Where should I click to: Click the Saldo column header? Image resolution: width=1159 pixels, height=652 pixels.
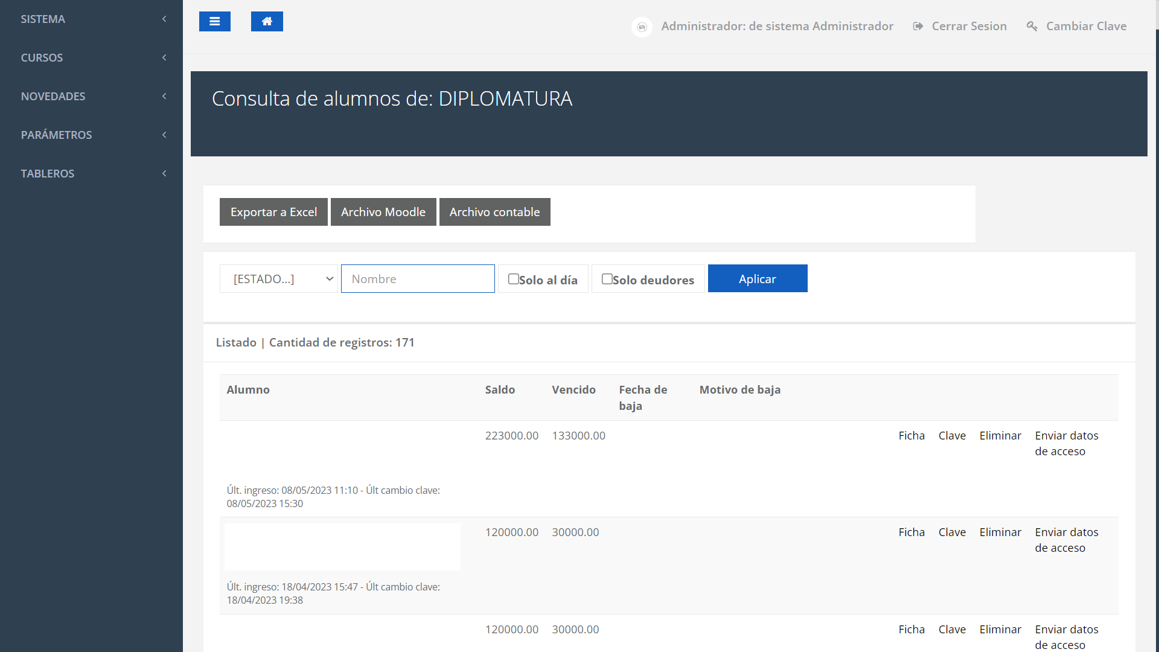pos(500,390)
